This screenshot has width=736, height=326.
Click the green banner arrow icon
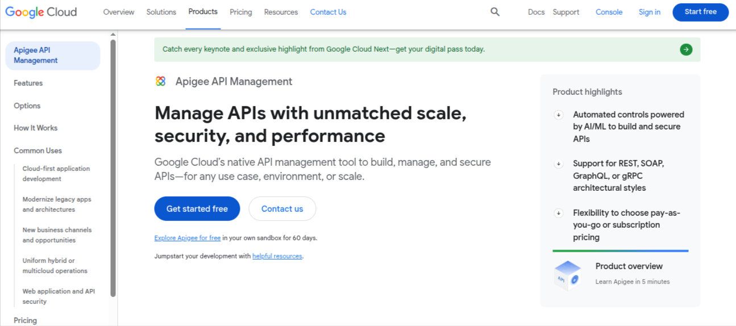(686, 49)
